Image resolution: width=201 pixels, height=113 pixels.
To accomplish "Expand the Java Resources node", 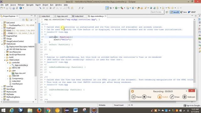I will click(5, 52).
